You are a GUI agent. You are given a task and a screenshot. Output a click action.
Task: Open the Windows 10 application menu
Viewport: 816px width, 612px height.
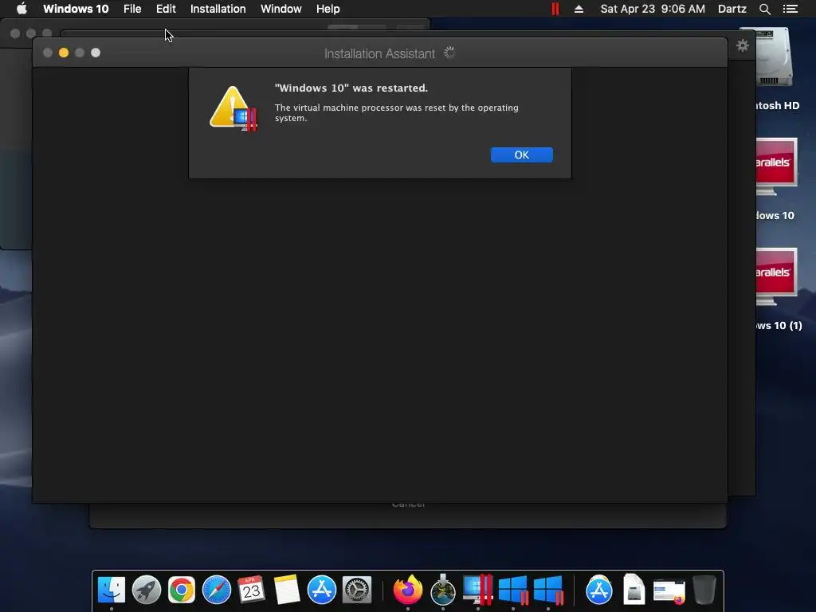coord(76,9)
